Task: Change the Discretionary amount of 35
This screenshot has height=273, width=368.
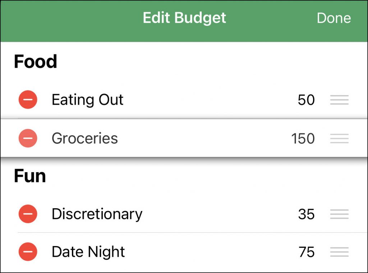Action: click(x=306, y=214)
